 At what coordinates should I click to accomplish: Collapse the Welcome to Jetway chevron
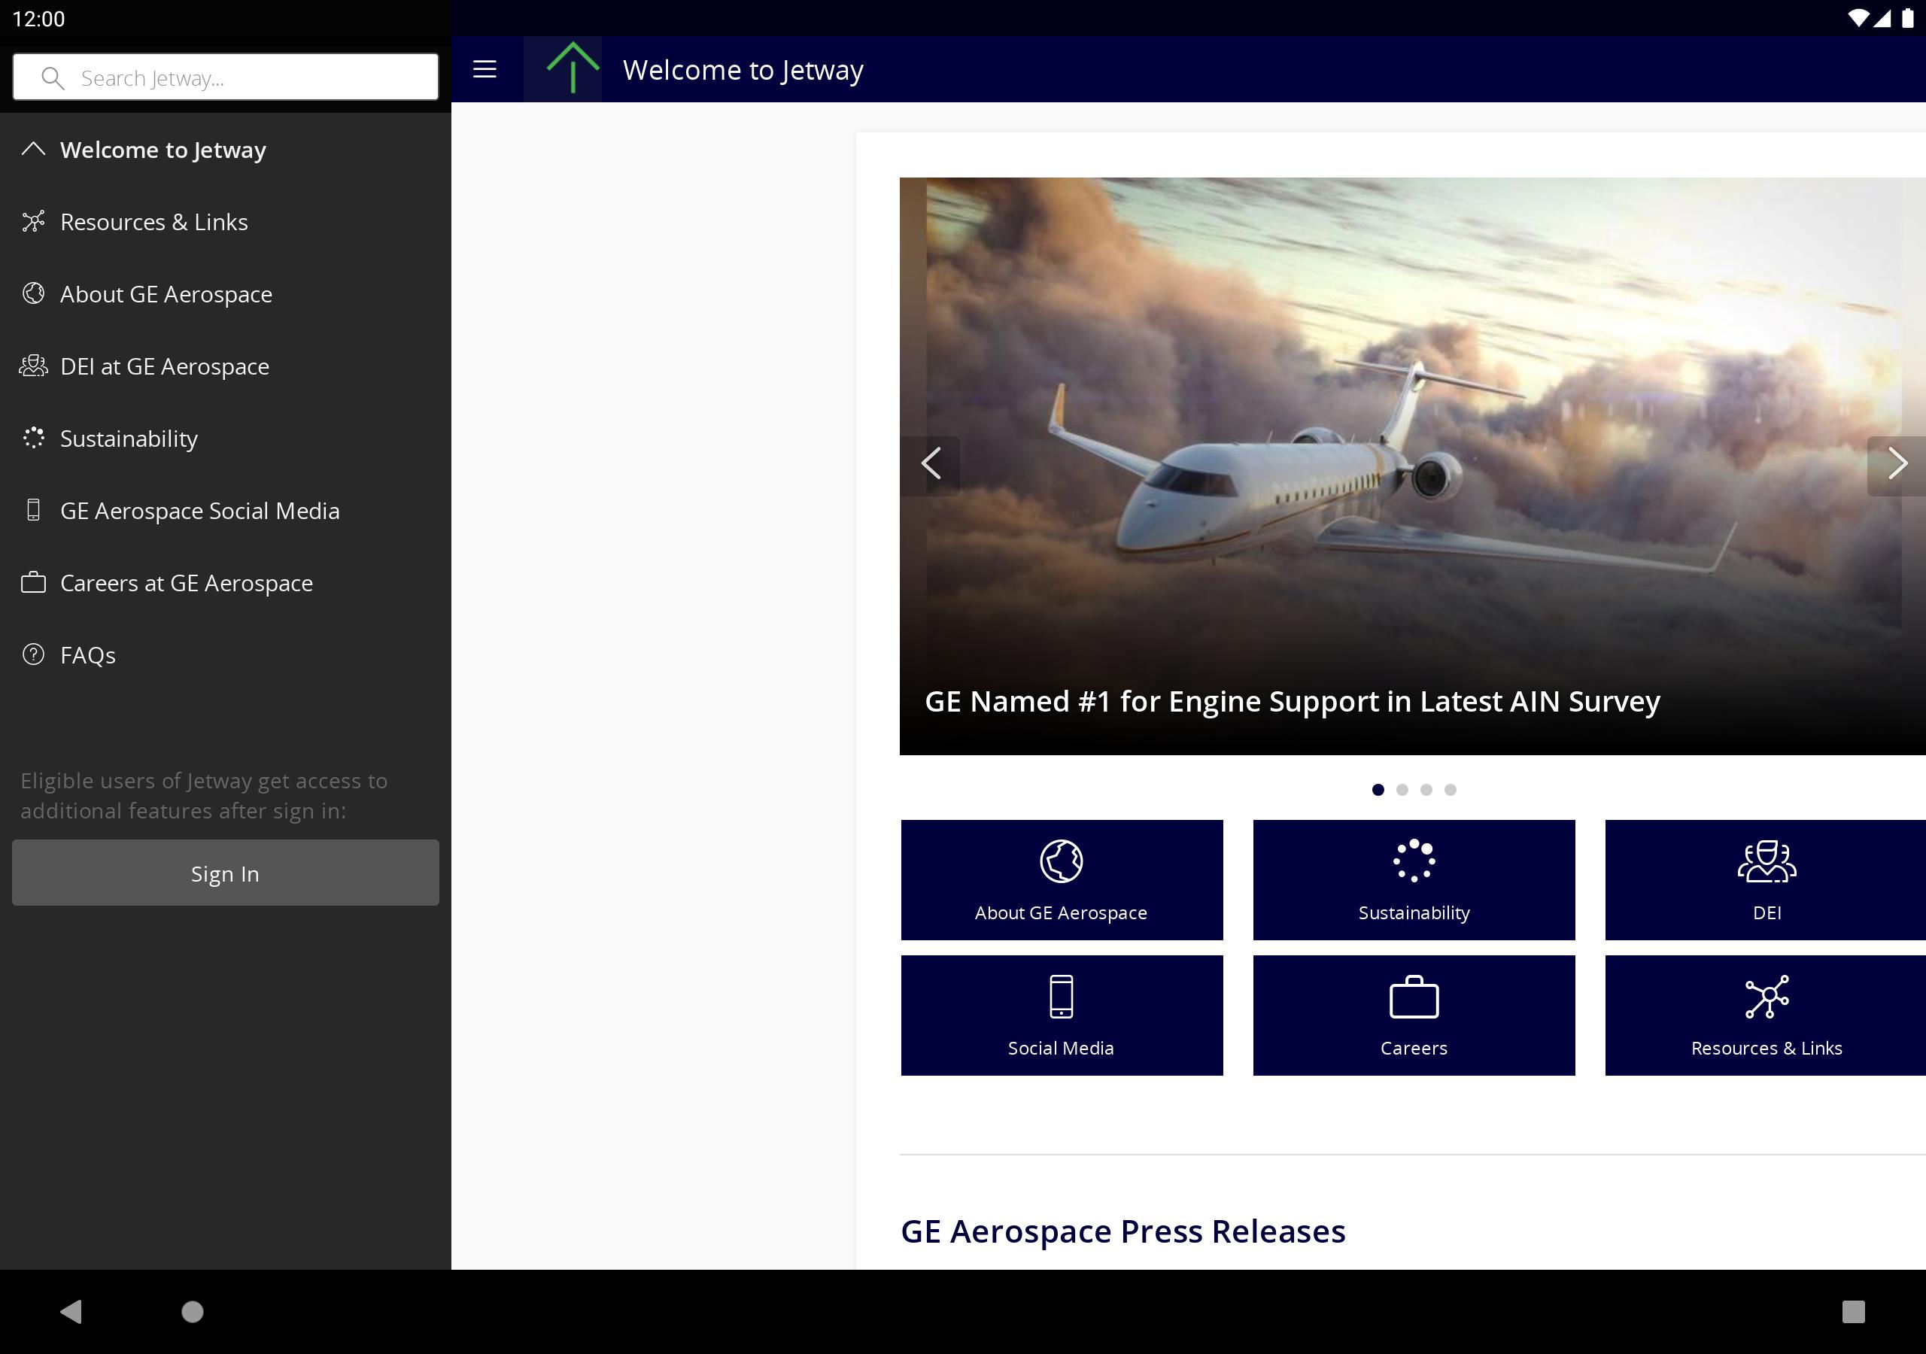tap(34, 150)
